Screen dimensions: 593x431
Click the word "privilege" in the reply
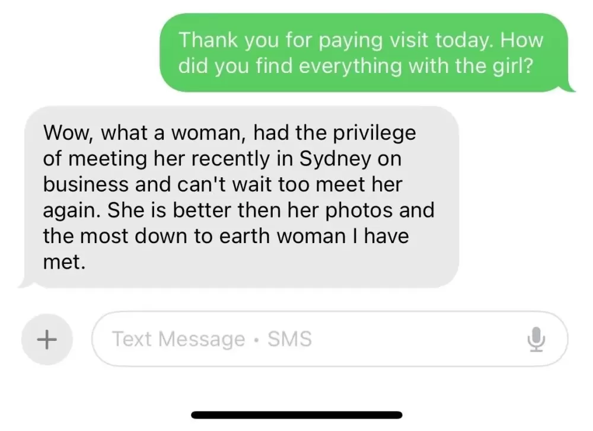click(x=374, y=133)
